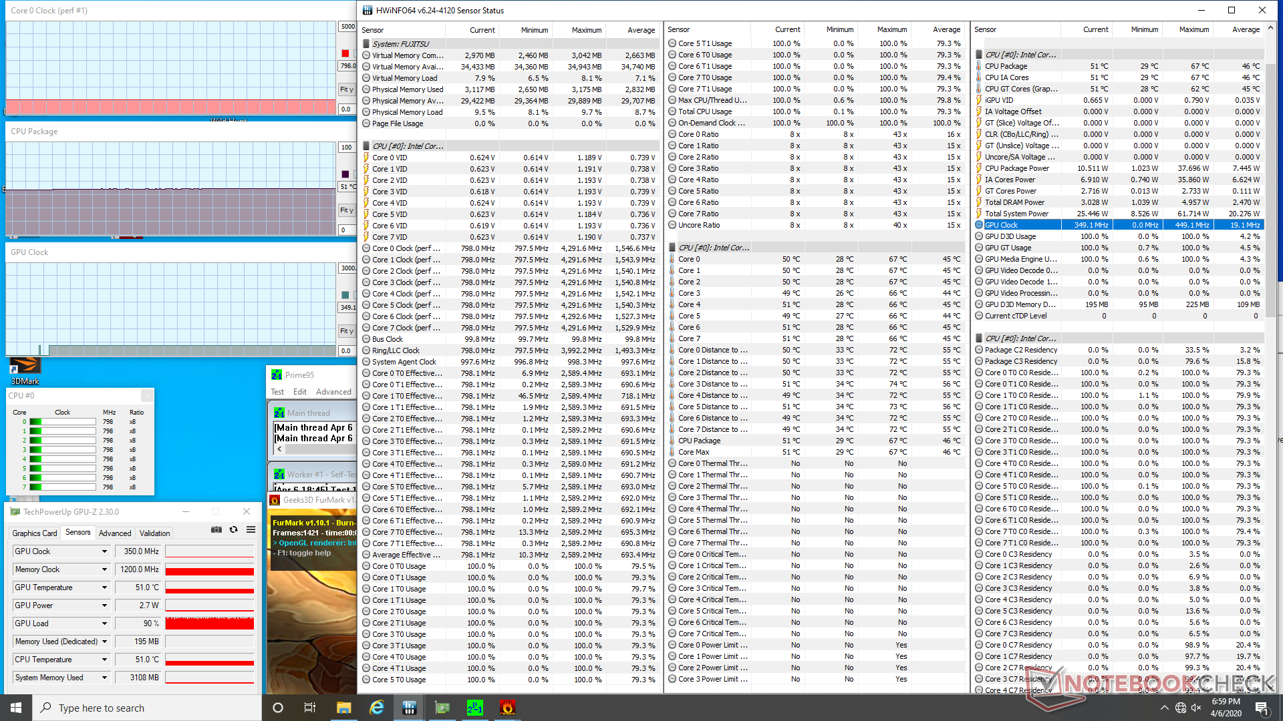This screenshot has height=721, width=1283.
Task: Edit the 5000 max value of Core 0 graph
Action: [x=347, y=27]
